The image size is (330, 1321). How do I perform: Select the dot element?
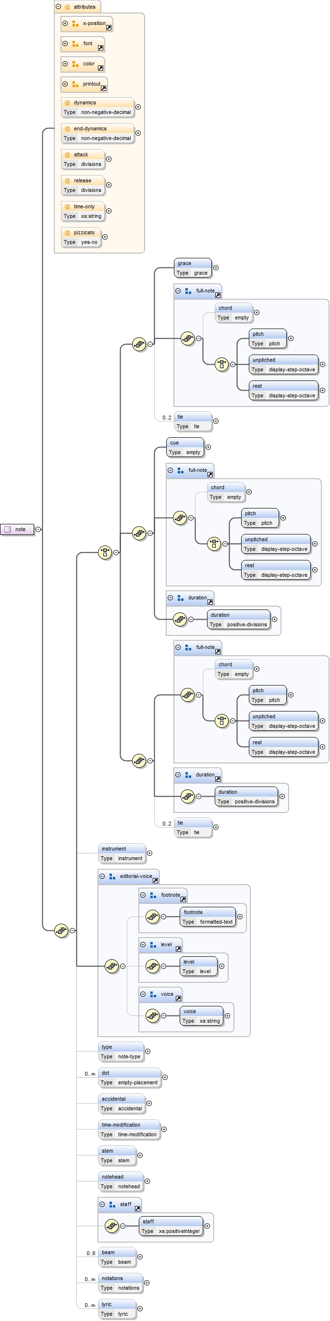point(130,1078)
